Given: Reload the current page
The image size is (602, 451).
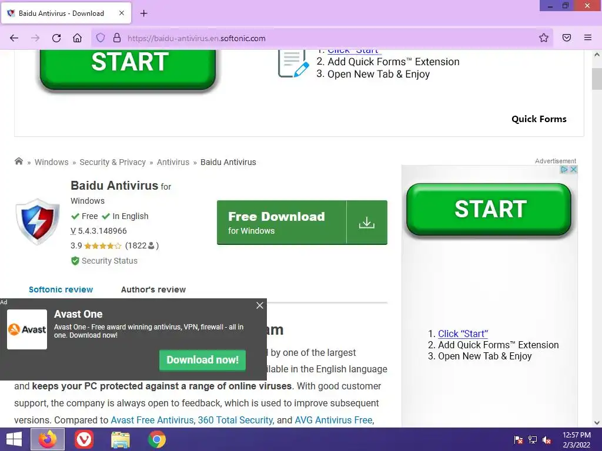Looking at the screenshot, I should pyautogui.click(x=56, y=38).
